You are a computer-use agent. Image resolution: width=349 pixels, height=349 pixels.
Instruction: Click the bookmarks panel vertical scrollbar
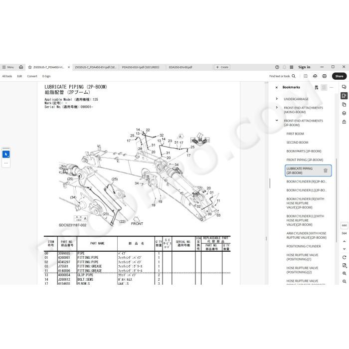coord(336,200)
